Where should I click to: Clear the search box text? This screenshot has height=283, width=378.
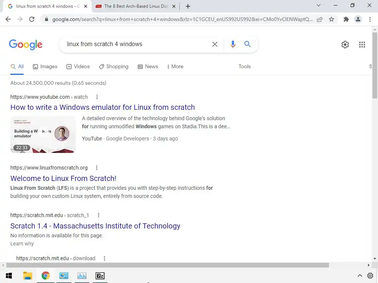(x=214, y=44)
